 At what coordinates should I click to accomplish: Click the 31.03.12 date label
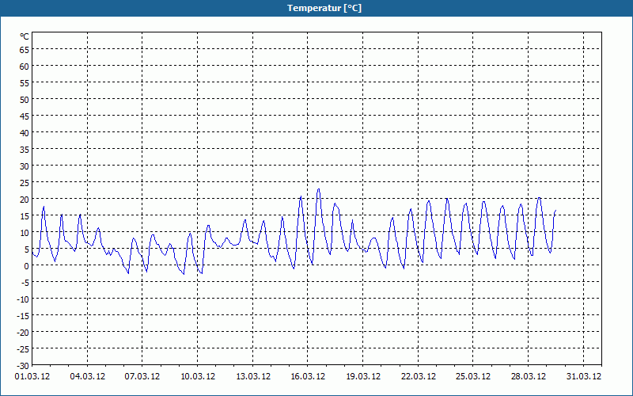583,377
